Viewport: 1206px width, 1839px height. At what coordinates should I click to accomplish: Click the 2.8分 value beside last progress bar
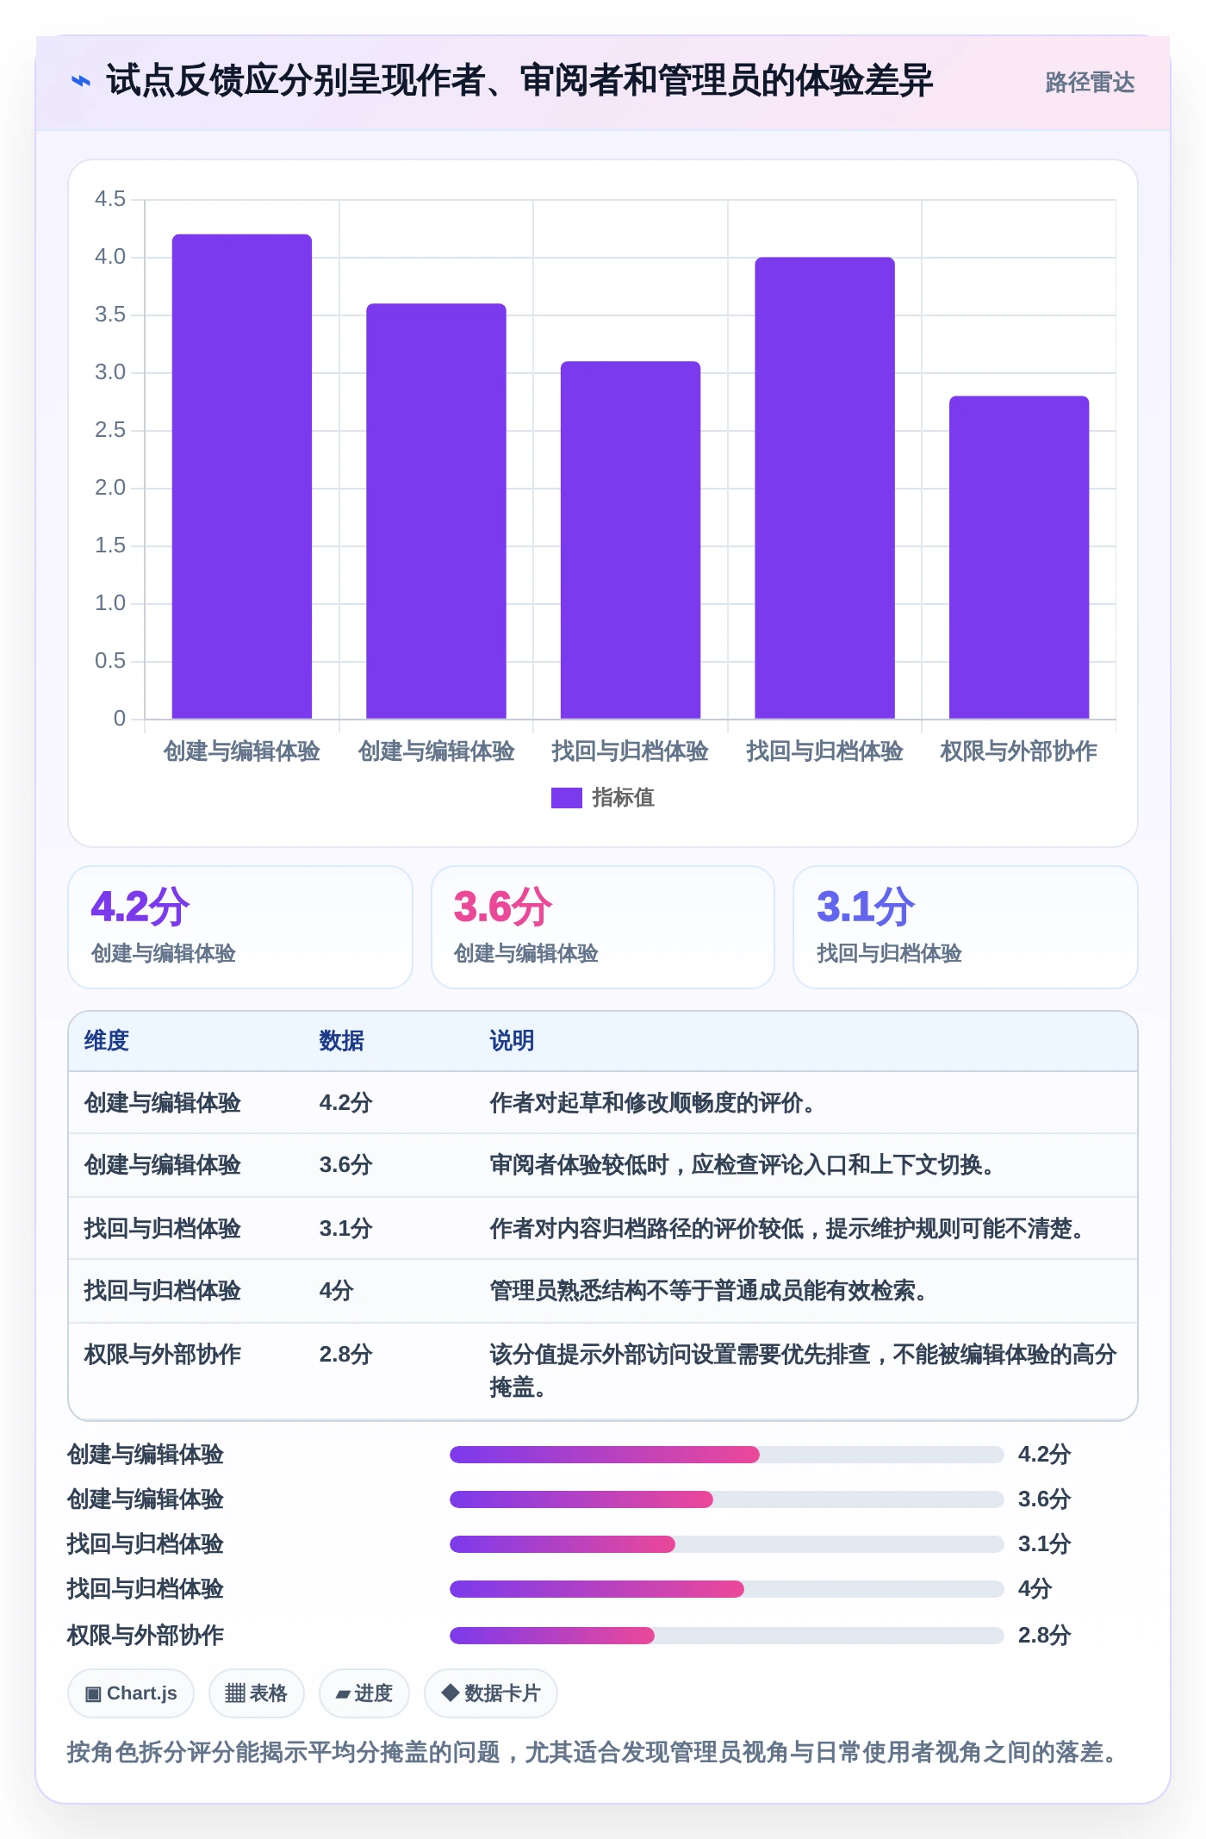tap(1044, 1636)
